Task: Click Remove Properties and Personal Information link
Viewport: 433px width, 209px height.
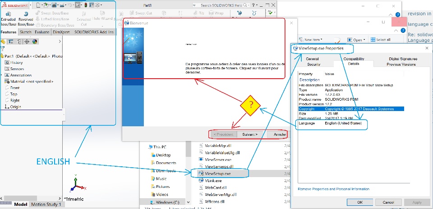Action: point(333,189)
